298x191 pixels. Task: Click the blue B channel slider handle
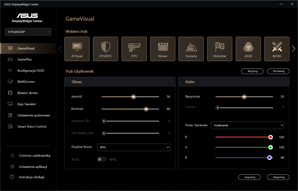click(269, 158)
